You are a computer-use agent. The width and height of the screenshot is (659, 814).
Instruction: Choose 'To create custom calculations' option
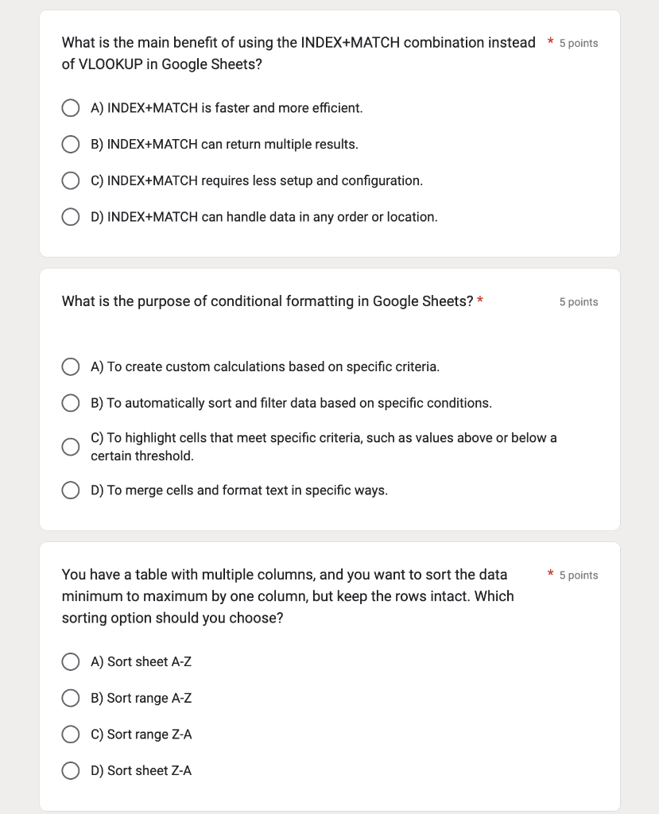(x=71, y=366)
